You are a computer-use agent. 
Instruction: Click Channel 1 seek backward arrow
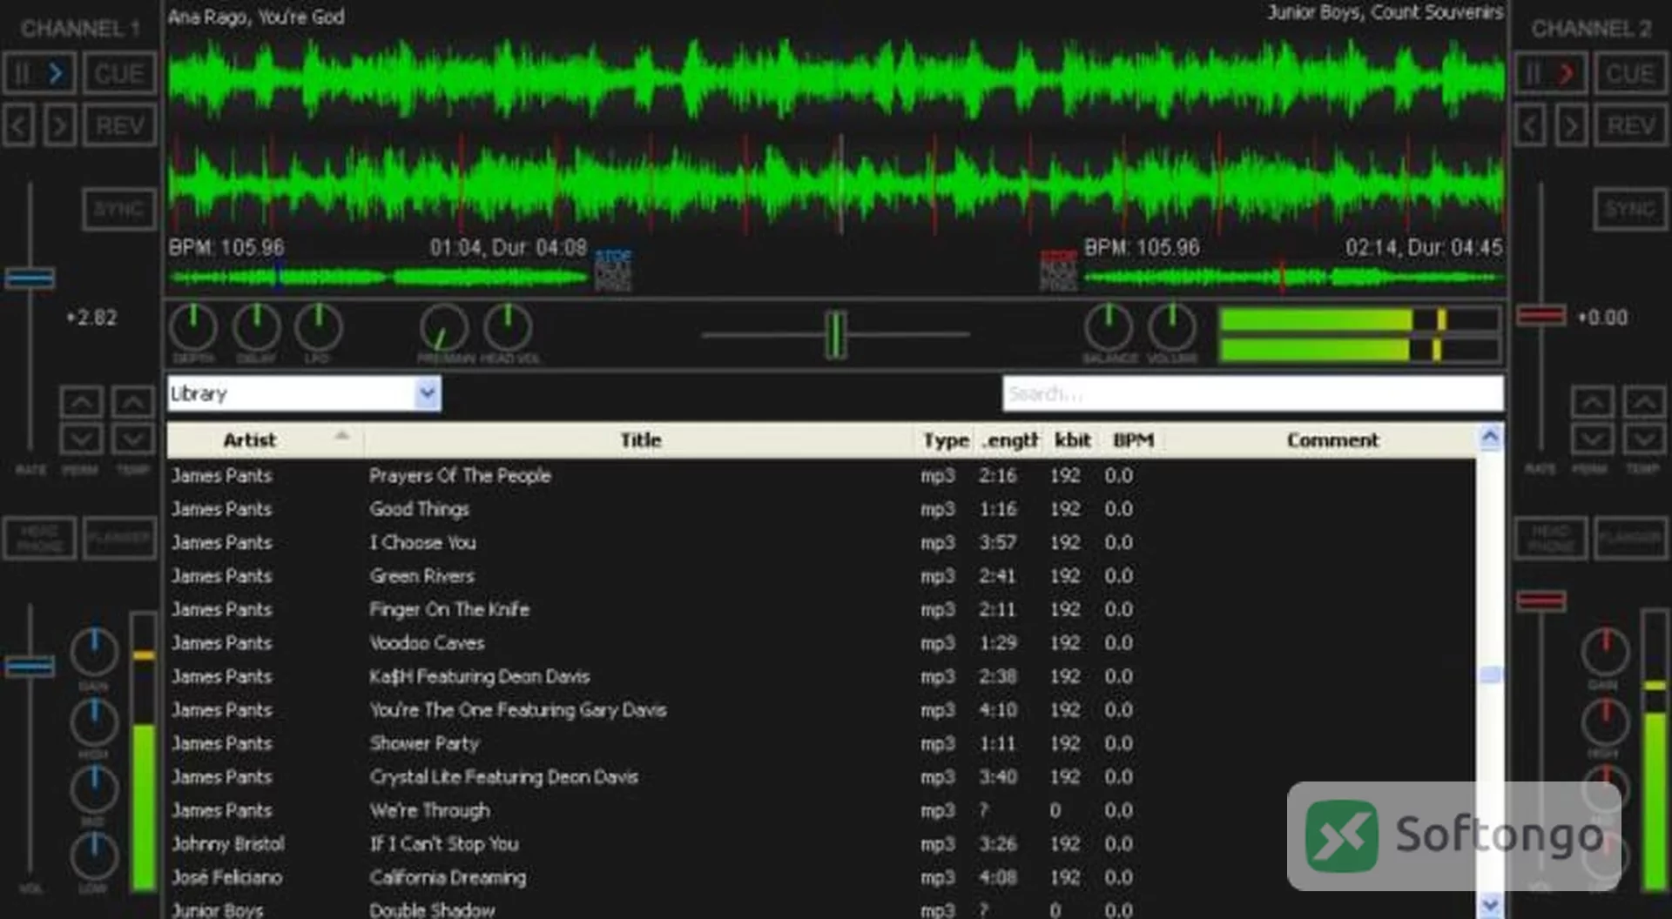[x=19, y=126]
